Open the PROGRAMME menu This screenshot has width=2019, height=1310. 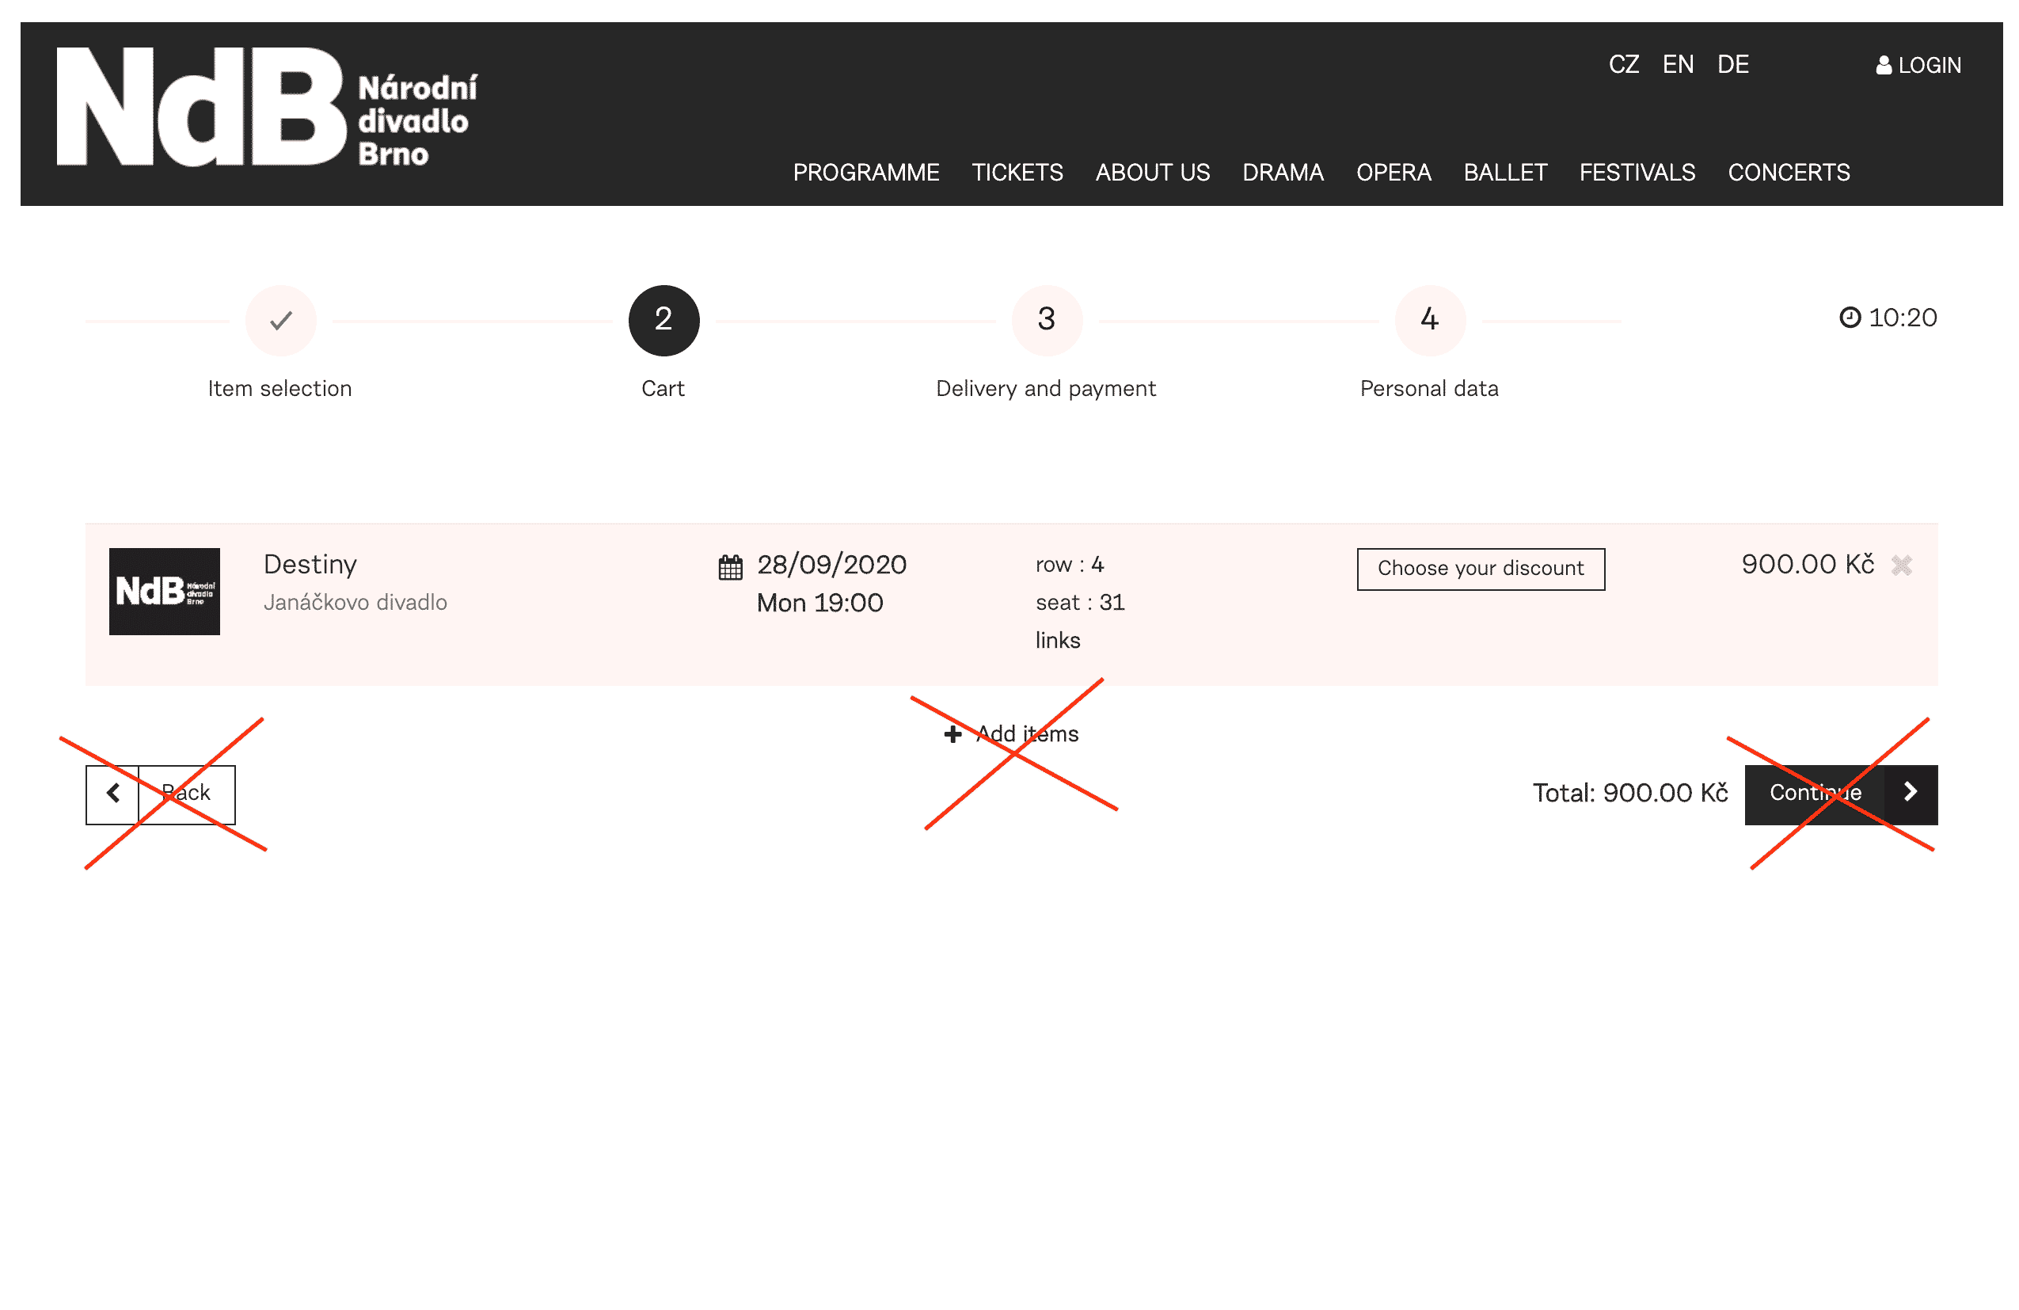click(x=865, y=172)
